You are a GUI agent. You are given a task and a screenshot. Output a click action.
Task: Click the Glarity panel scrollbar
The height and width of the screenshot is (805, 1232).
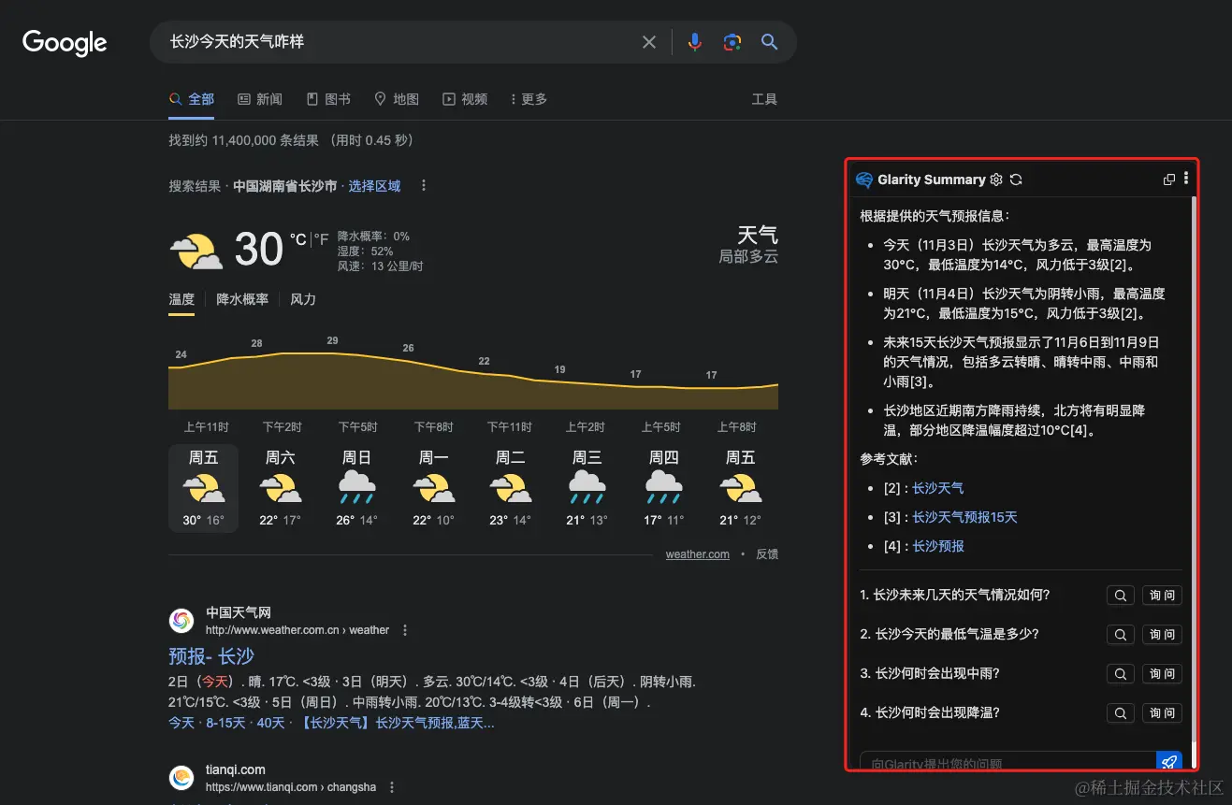(x=1193, y=467)
